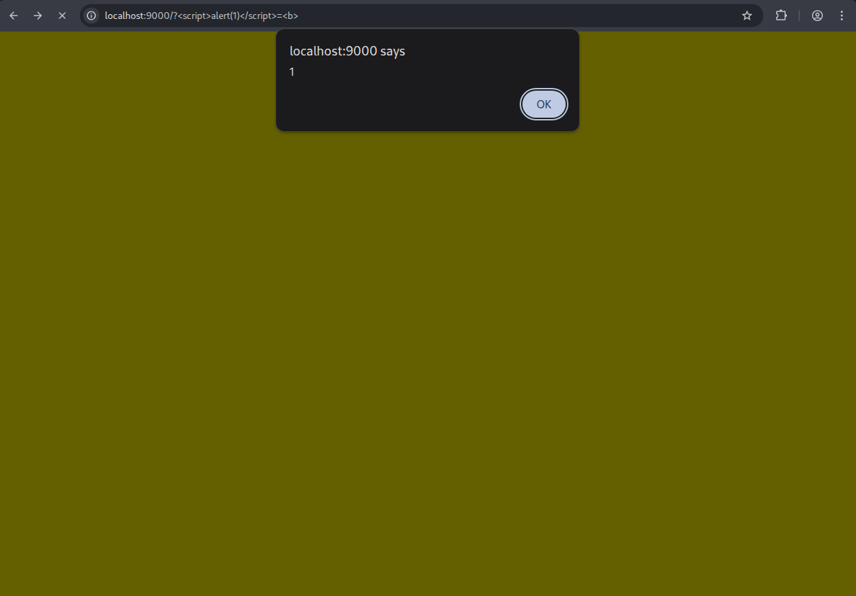The width and height of the screenshot is (856, 596).
Task: Bookmark this page using the star icon
Action: pyautogui.click(x=746, y=15)
